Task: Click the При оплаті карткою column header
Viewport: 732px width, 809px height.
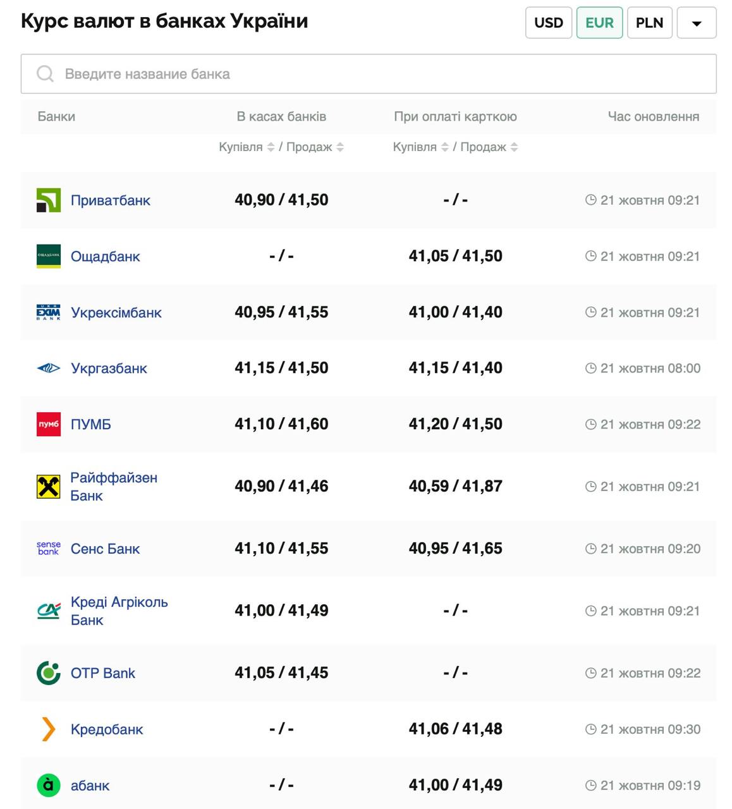Action: point(455,116)
